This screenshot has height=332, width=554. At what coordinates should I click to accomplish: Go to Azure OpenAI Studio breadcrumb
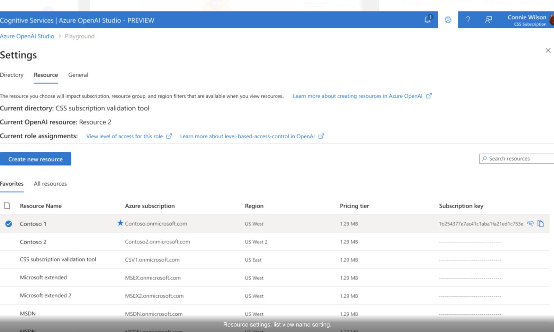point(27,36)
